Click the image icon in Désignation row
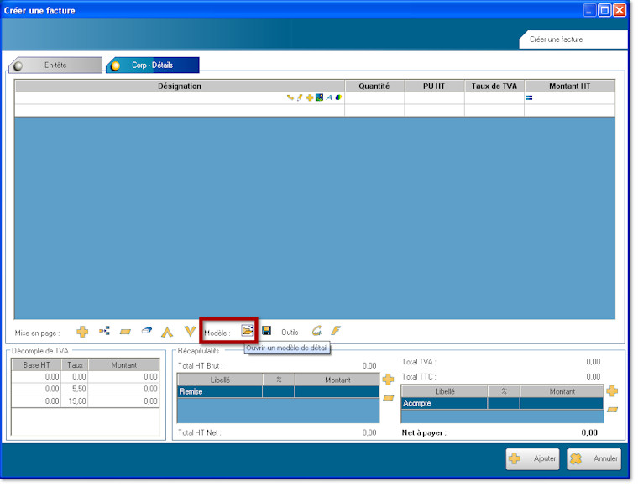638x487 pixels. click(319, 97)
